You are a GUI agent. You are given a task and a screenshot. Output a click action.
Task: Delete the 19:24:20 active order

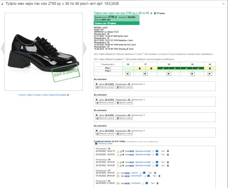[168, 155]
